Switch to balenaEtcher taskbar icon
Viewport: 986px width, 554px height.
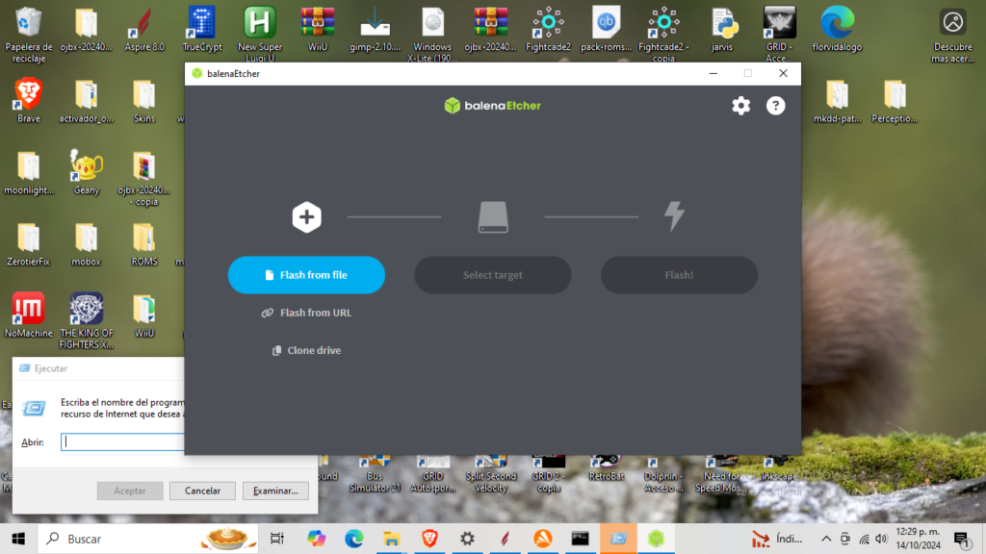(656, 539)
